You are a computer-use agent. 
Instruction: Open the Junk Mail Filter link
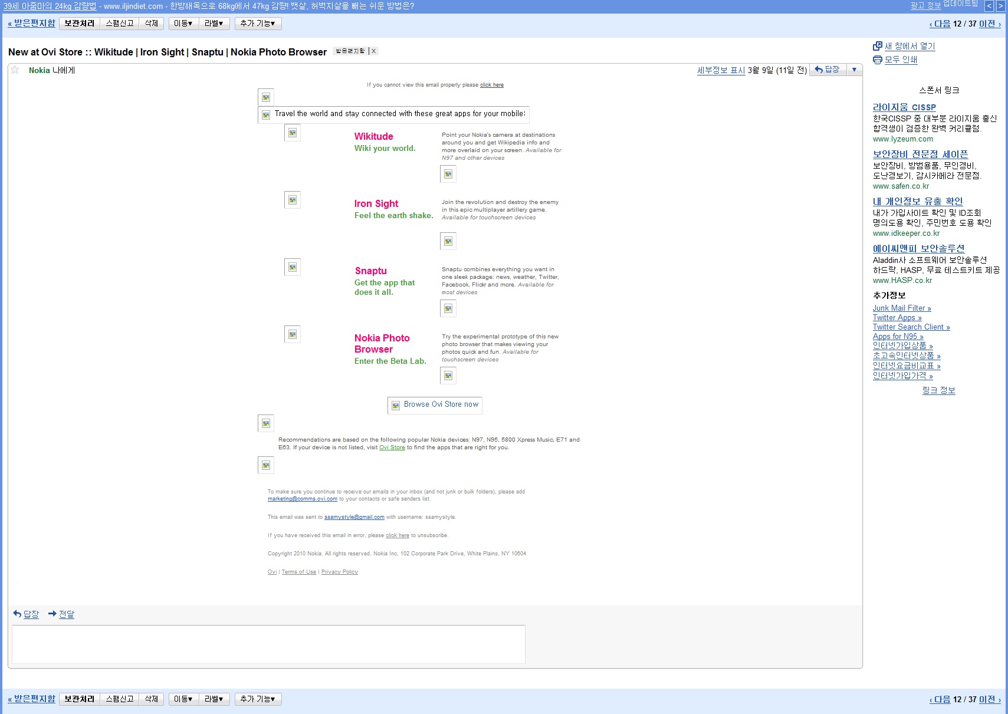point(902,308)
